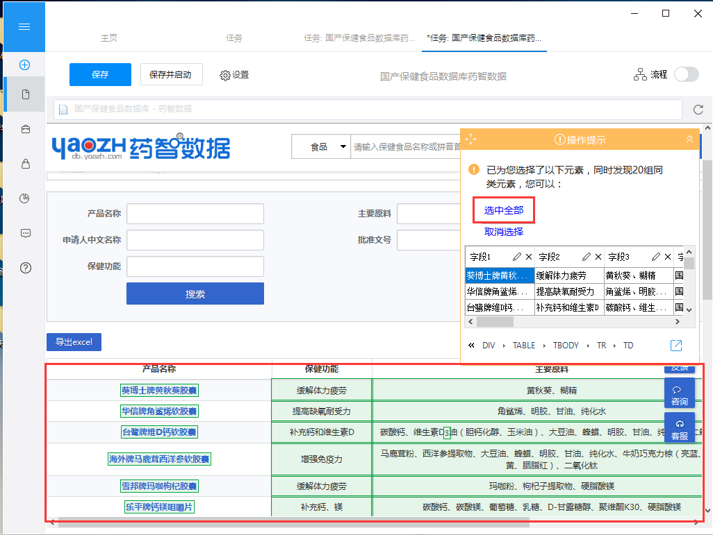Screen dimensions: 713x535
Task: Click the double-left arrow before DIV breadcrumb
Action: point(471,346)
